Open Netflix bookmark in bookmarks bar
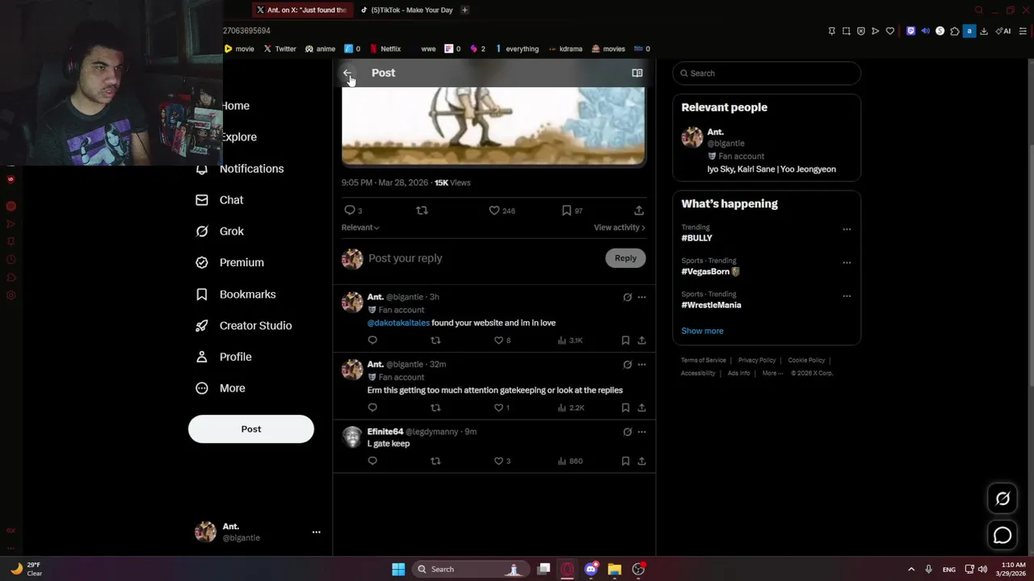The width and height of the screenshot is (1034, 581). coord(385,48)
